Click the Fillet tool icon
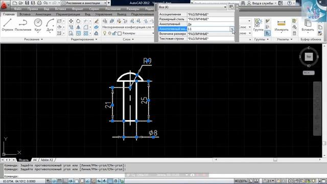Image resolution: width=327 pixels, height=184 pixels. tap(86, 27)
